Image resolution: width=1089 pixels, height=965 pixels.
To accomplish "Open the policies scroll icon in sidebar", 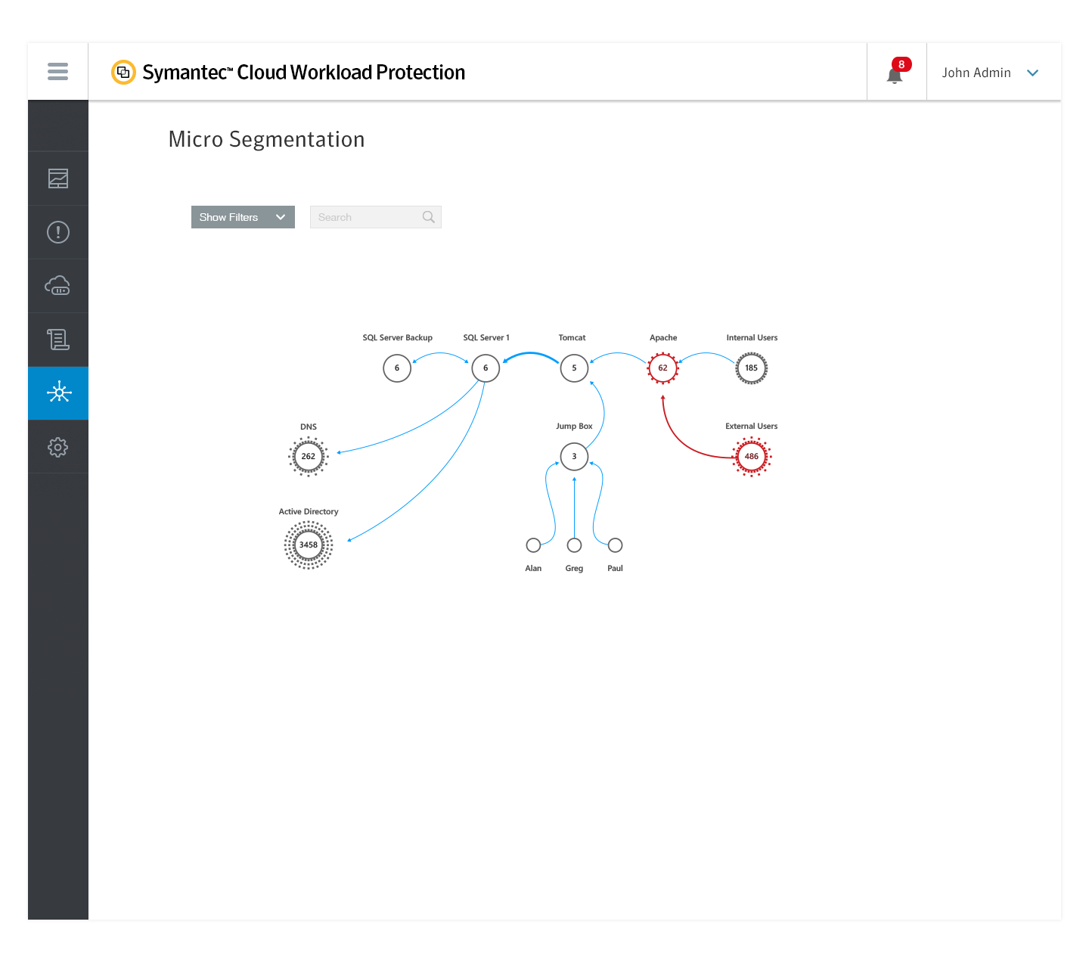I will [58, 340].
